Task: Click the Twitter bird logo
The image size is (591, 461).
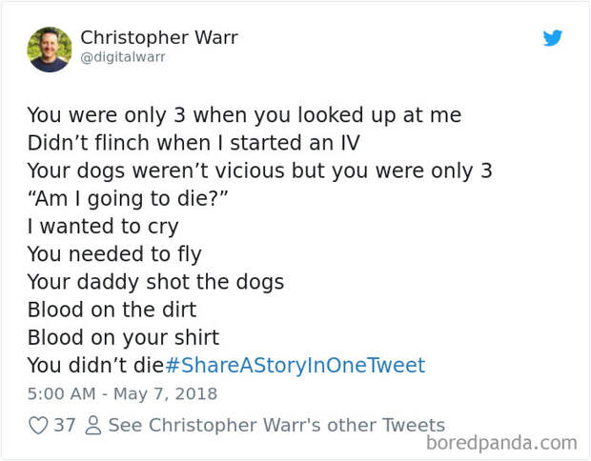Action: pyautogui.click(x=553, y=38)
